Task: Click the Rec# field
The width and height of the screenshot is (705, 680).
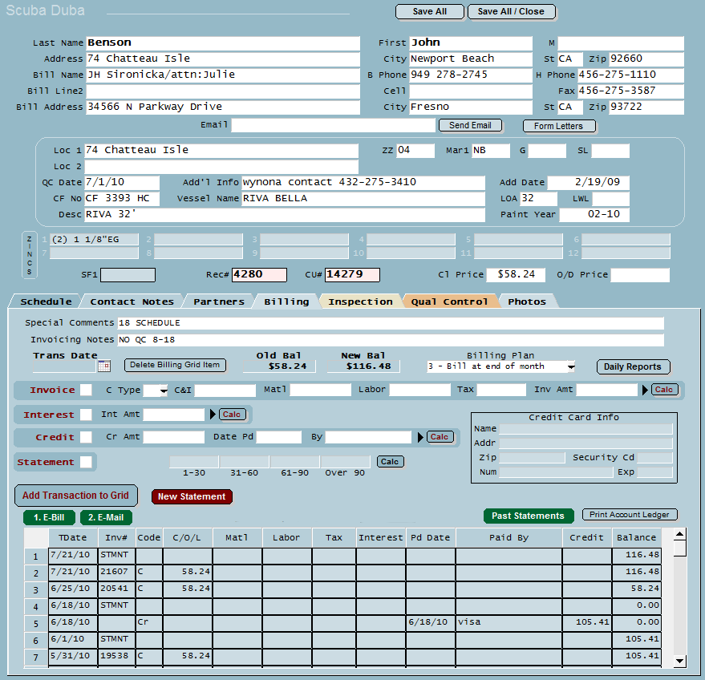Action: tap(259, 274)
